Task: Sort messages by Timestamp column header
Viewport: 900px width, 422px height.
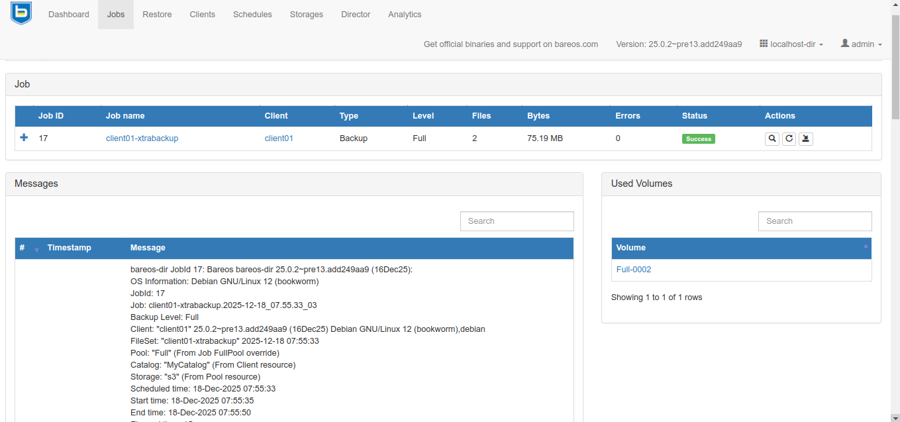Action: coord(69,248)
